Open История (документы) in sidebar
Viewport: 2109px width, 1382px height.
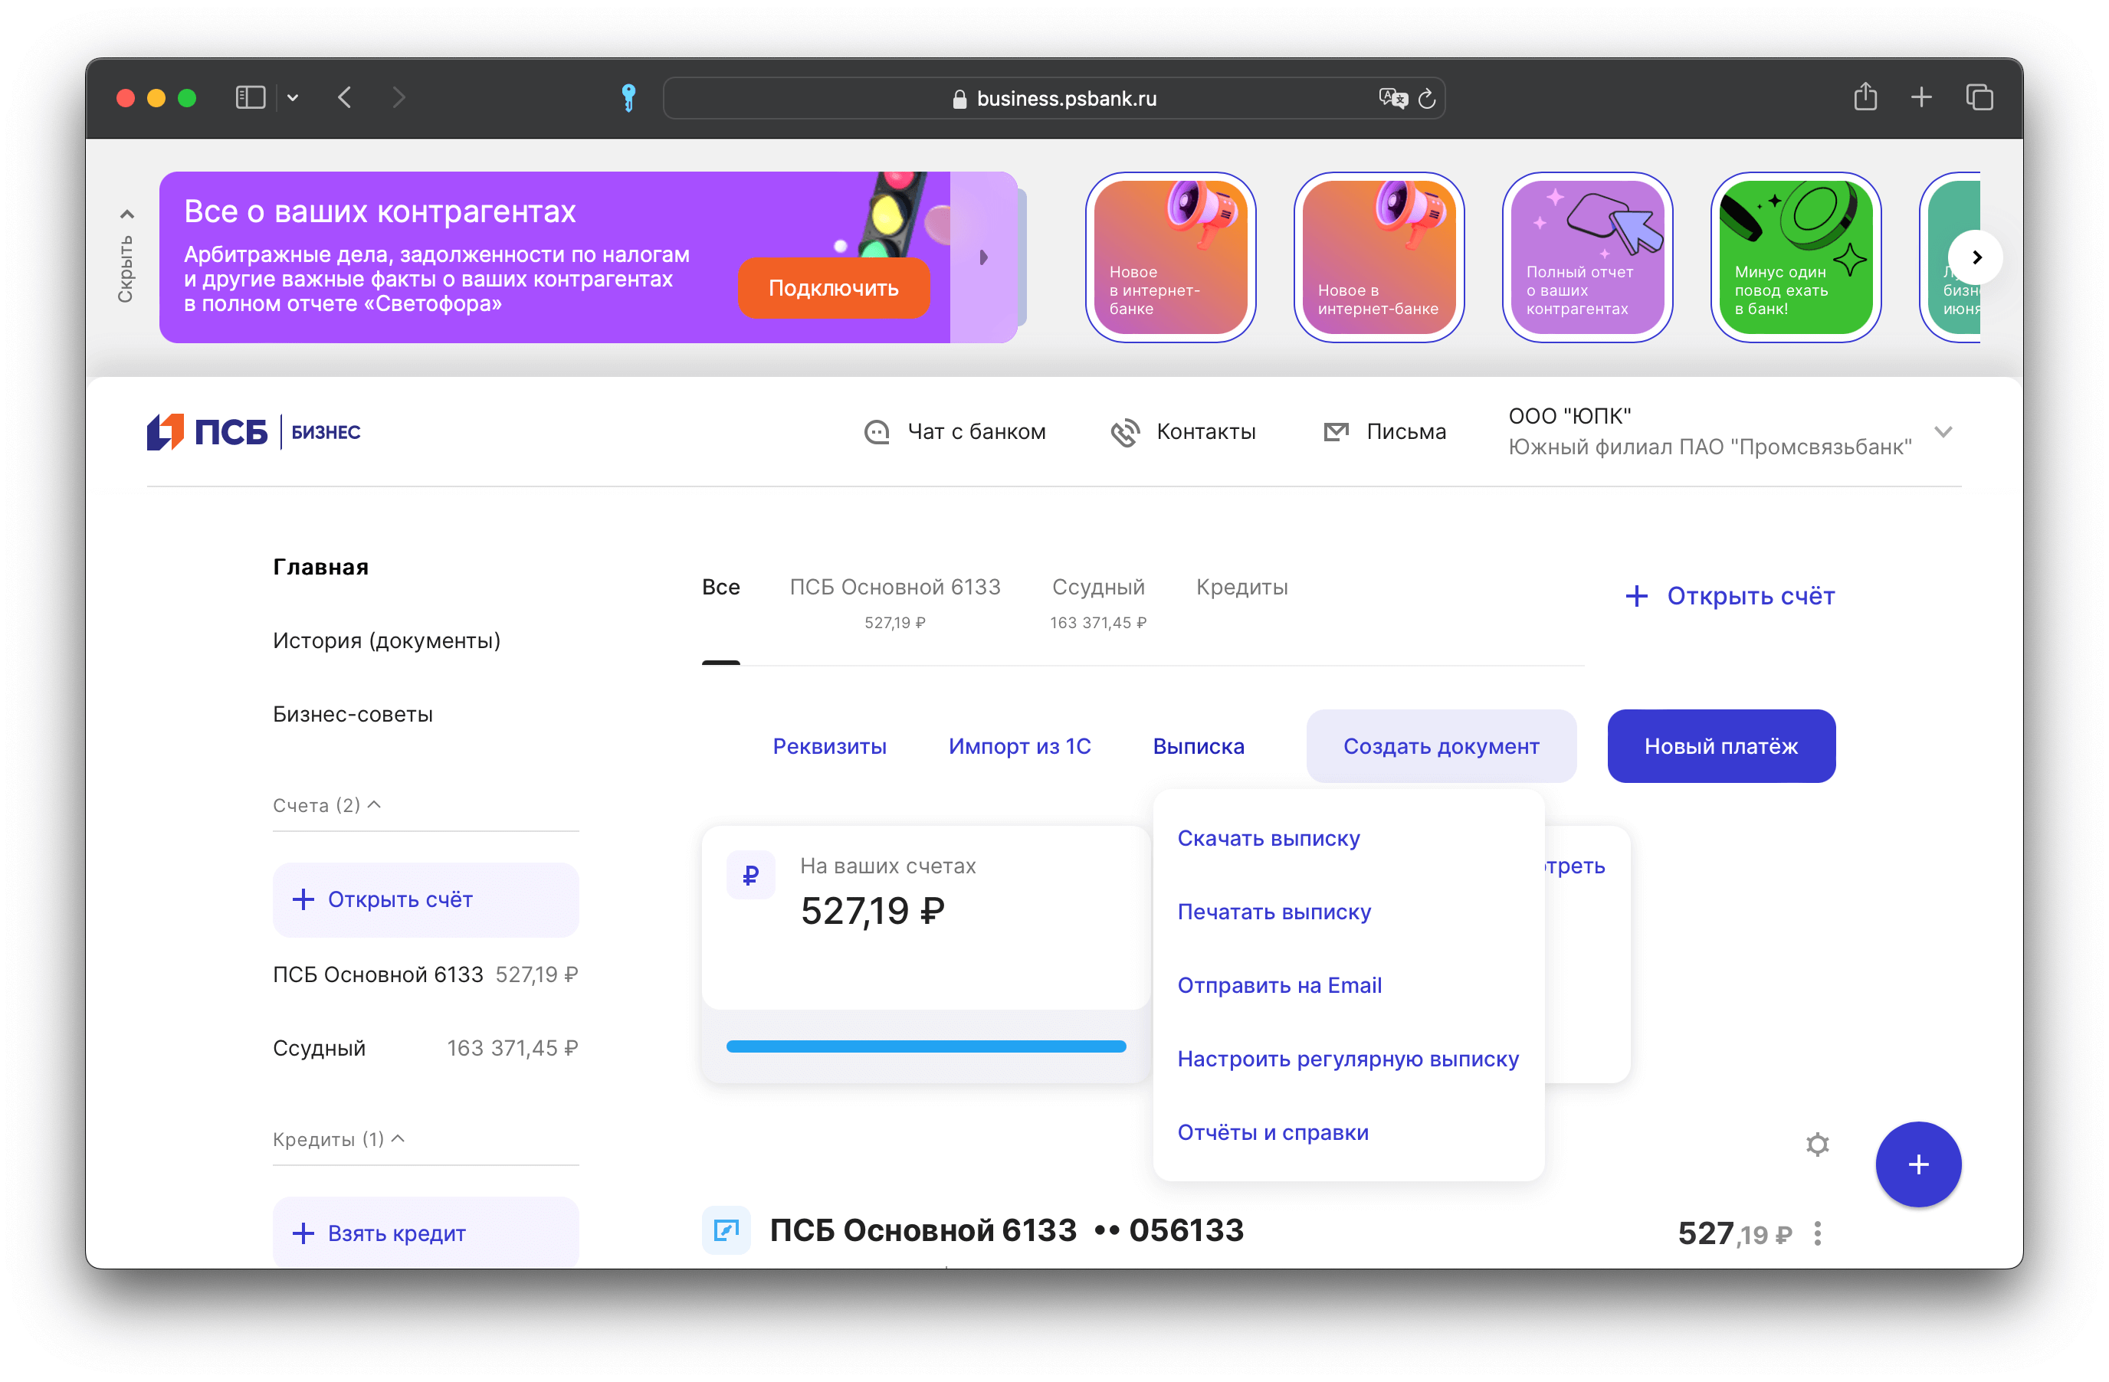tap(386, 640)
